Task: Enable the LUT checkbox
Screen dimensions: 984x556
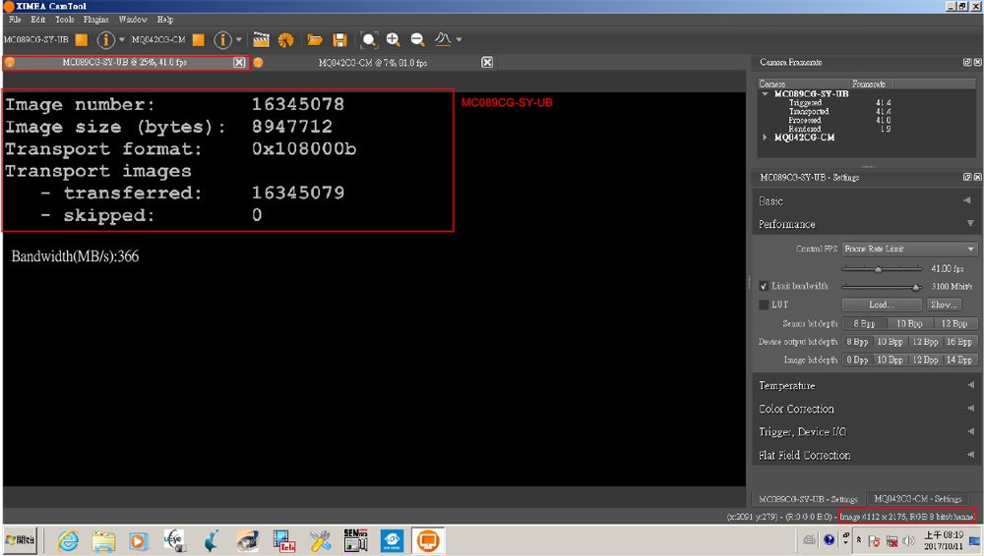Action: [765, 305]
